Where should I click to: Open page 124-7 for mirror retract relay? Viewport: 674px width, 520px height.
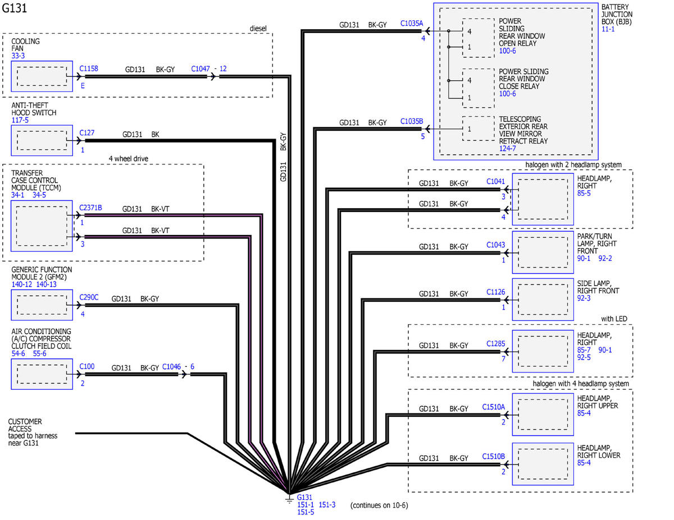point(508,149)
